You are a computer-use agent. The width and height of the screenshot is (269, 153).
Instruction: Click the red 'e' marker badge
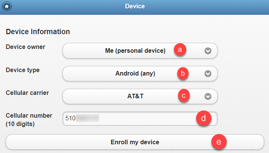pos(219,142)
